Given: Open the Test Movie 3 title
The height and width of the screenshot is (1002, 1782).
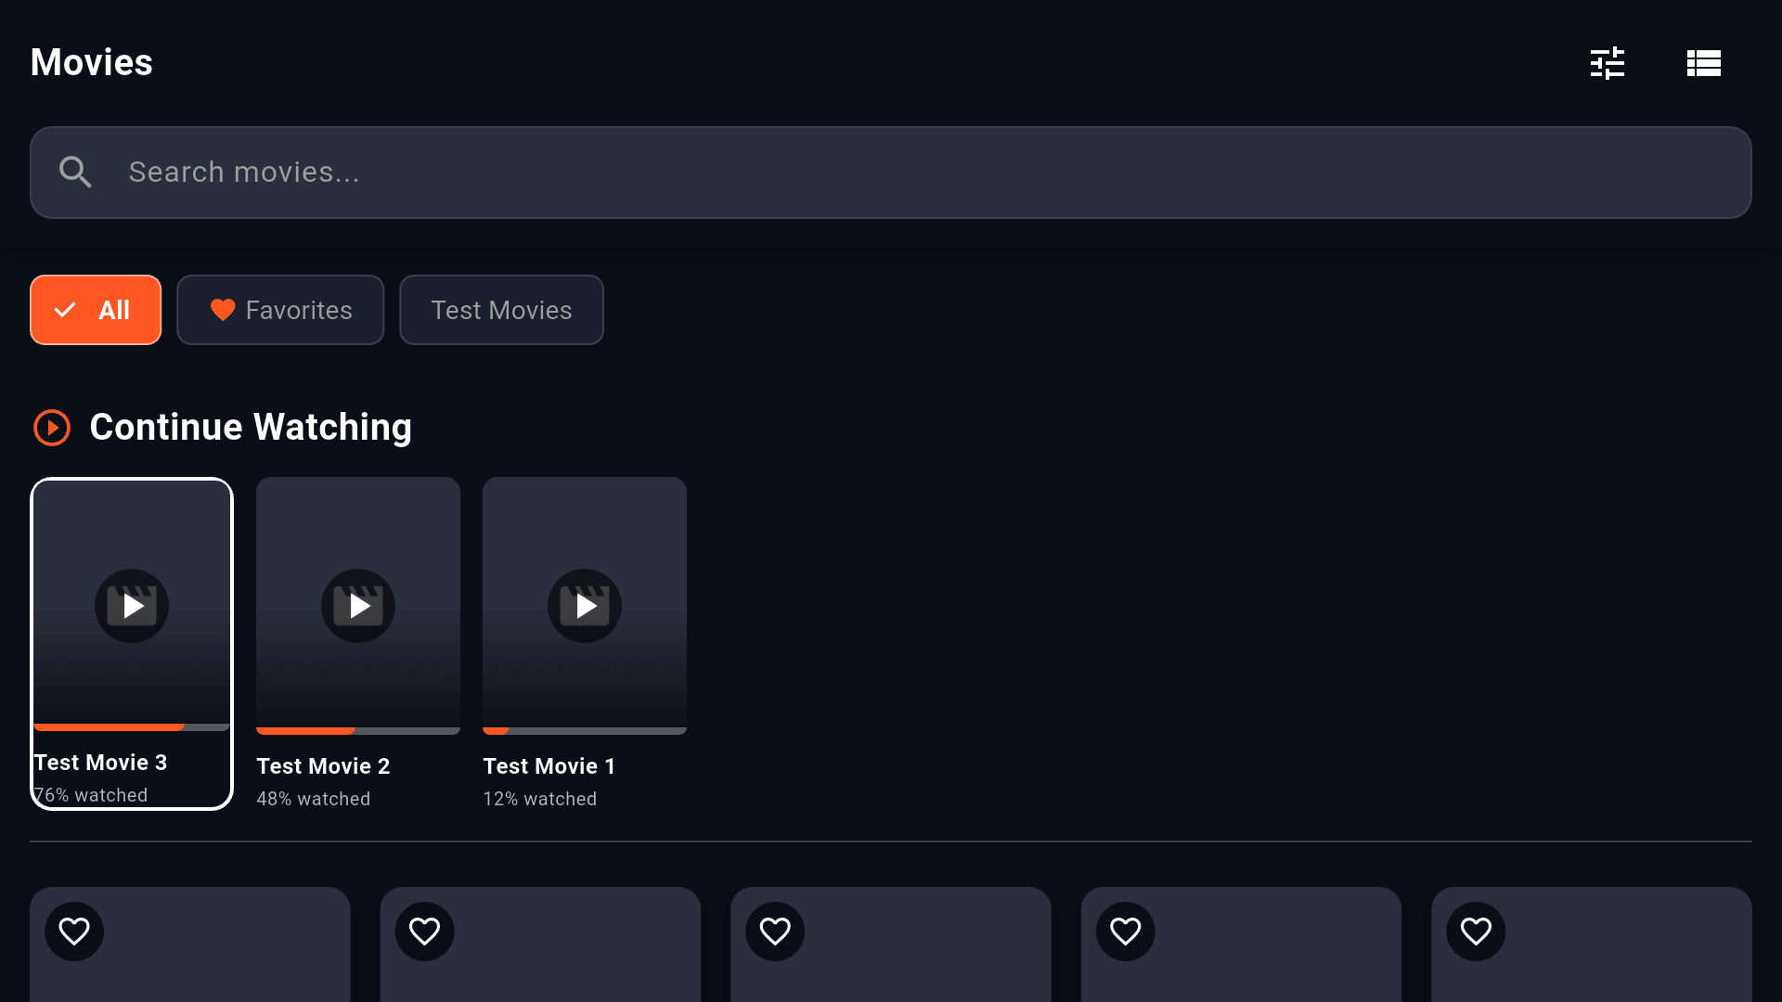Looking at the screenshot, I should click(100, 763).
